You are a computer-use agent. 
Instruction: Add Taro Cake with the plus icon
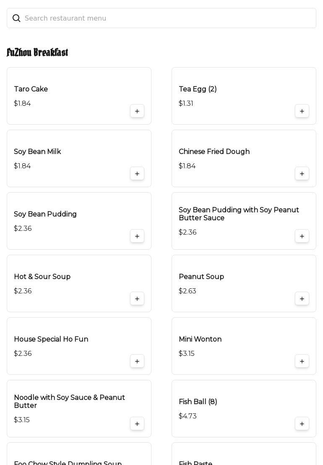click(137, 111)
